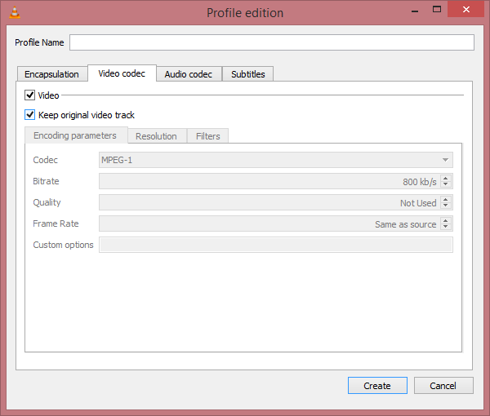Click the VLC cone icon in title bar
The image size is (490, 416).
pos(12,12)
